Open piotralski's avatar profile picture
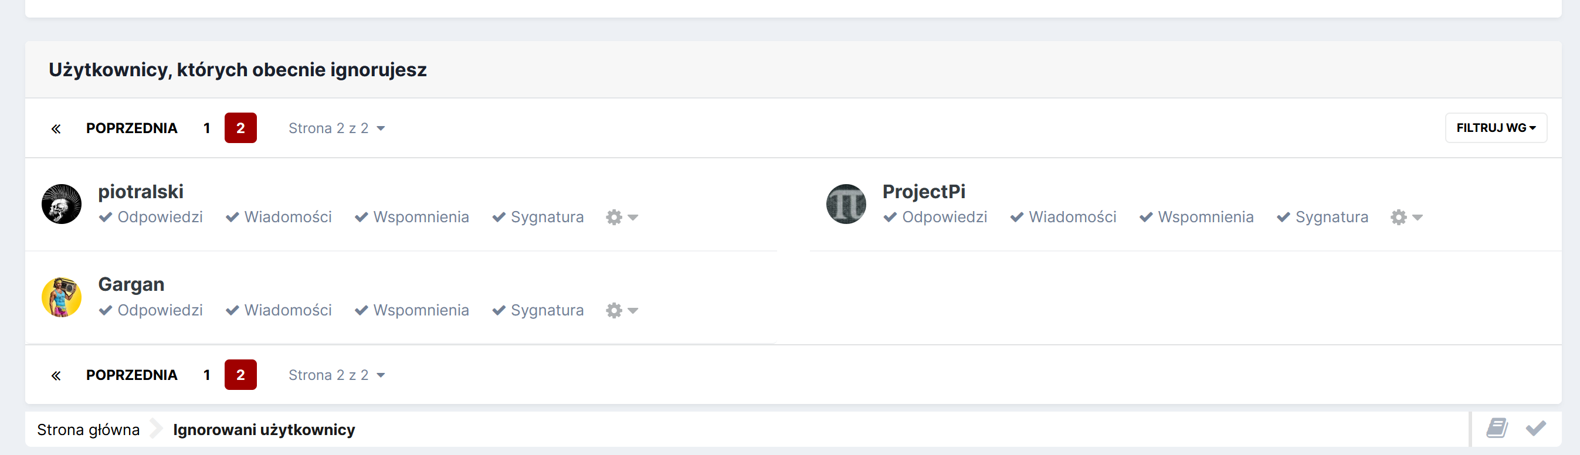 click(x=62, y=203)
